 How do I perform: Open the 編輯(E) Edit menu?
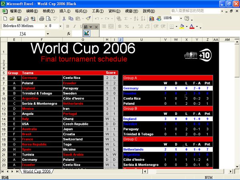32,11
